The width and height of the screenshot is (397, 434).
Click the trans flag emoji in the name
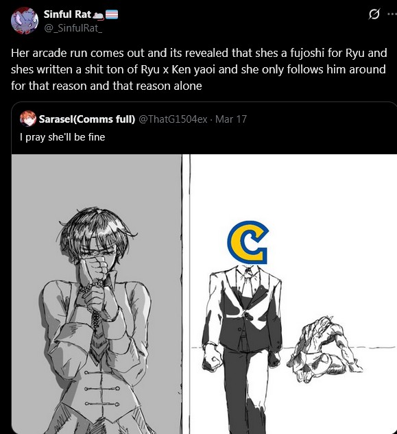[x=112, y=14]
